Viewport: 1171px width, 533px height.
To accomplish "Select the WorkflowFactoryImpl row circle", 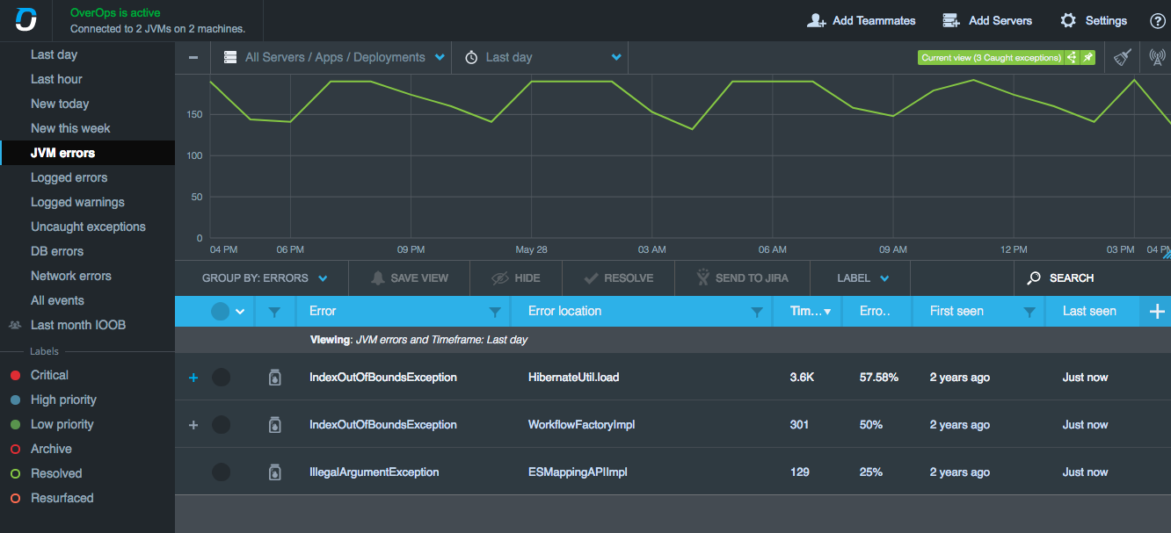I will 221,425.
